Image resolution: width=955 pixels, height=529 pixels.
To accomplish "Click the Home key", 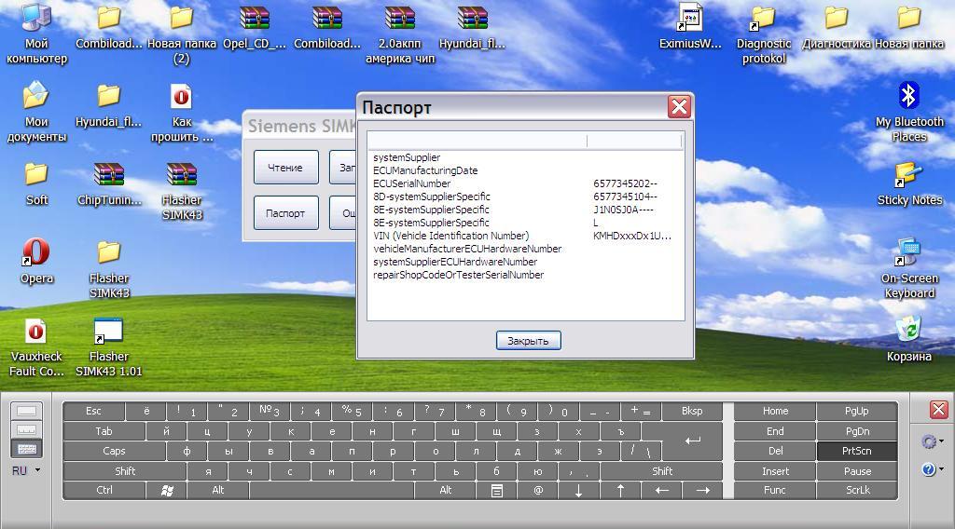I will coord(775,411).
